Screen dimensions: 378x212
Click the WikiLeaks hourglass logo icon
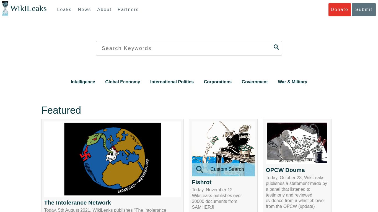point(5,9)
